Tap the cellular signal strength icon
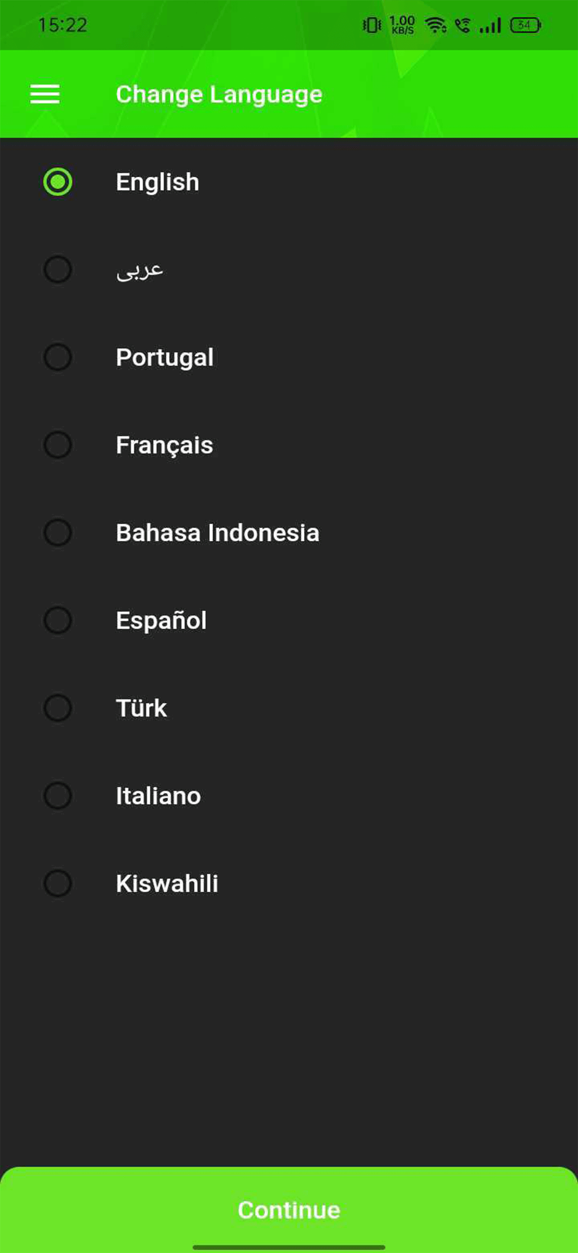 pyautogui.click(x=490, y=25)
